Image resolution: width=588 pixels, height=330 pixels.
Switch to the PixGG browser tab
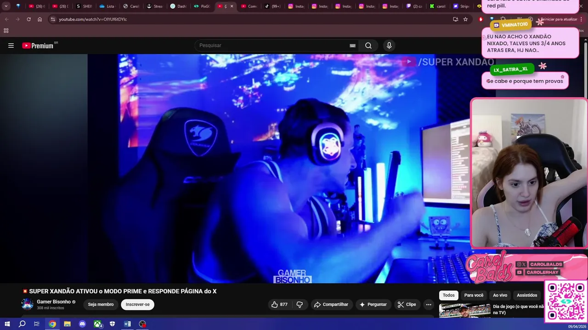[x=202, y=6]
